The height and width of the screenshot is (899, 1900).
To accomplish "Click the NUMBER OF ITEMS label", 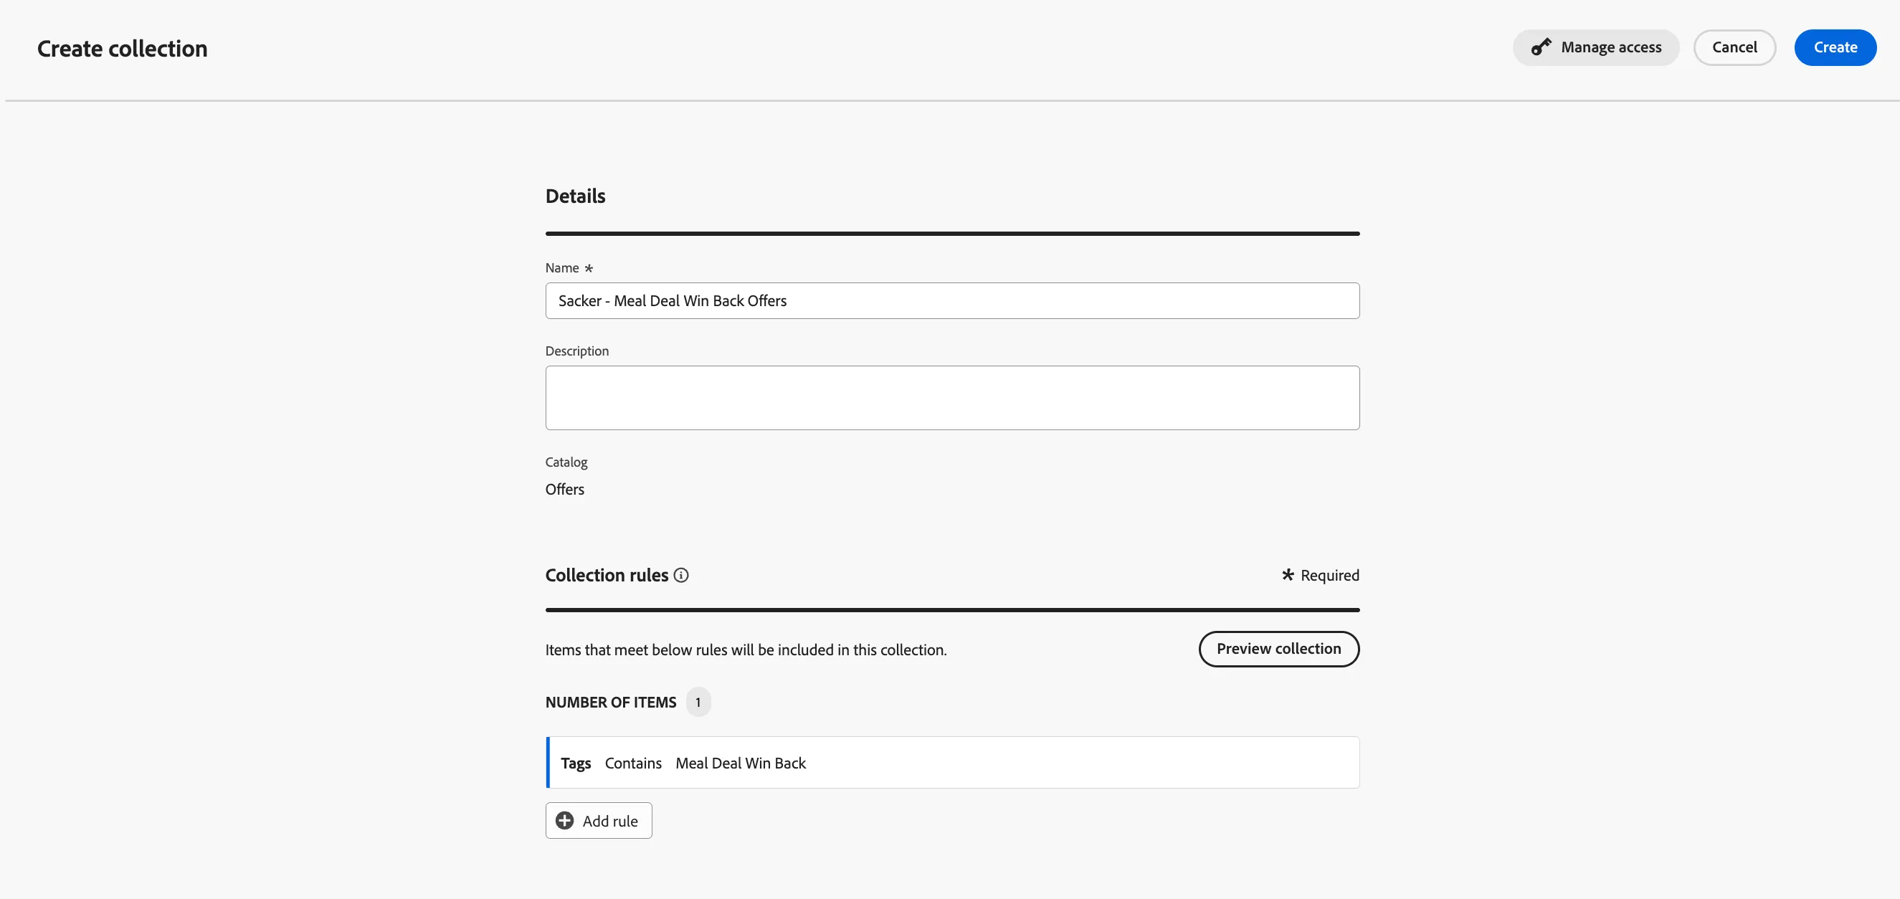I will point(610,702).
